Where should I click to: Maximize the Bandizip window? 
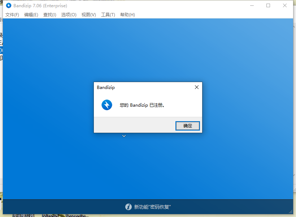(268, 6)
